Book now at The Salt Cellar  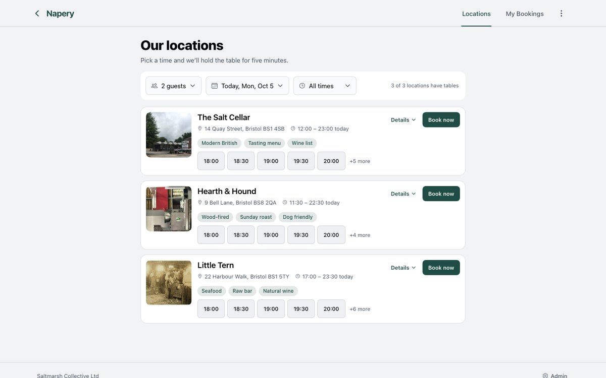pos(441,120)
